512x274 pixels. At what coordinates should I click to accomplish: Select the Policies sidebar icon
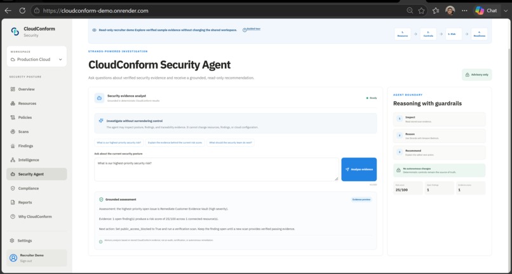13,118
